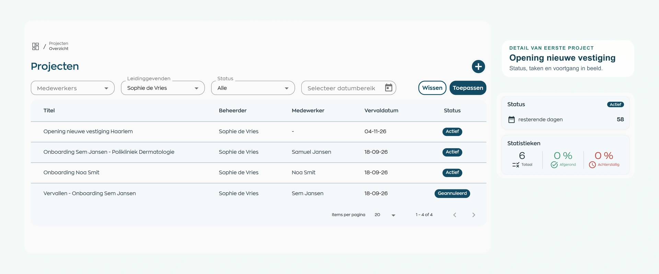Sort by Beheerder column header

click(233, 111)
